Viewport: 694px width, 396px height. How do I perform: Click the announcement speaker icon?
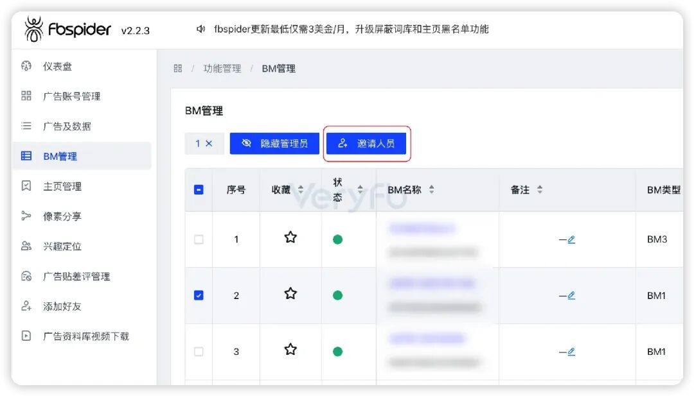[x=200, y=28]
